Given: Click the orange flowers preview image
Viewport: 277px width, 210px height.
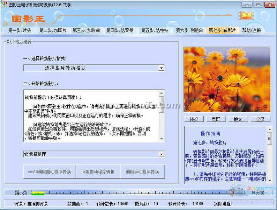Looking at the screenshot, I should click(227, 79).
